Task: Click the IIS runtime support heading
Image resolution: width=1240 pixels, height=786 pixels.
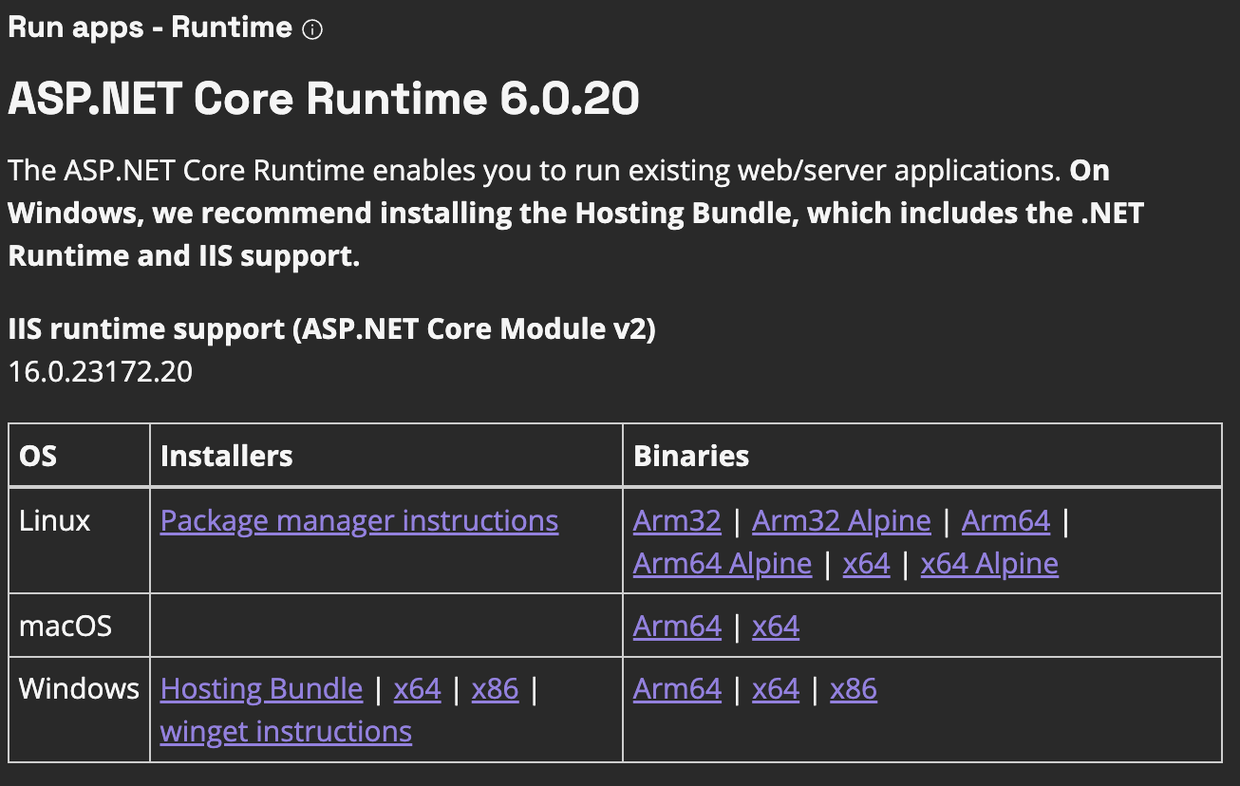Action: 331,329
